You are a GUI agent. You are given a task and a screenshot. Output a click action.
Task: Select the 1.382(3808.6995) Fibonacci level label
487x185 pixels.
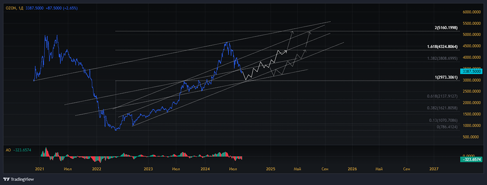tap(443, 58)
